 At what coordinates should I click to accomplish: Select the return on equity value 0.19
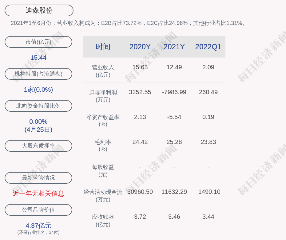coord(208,117)
